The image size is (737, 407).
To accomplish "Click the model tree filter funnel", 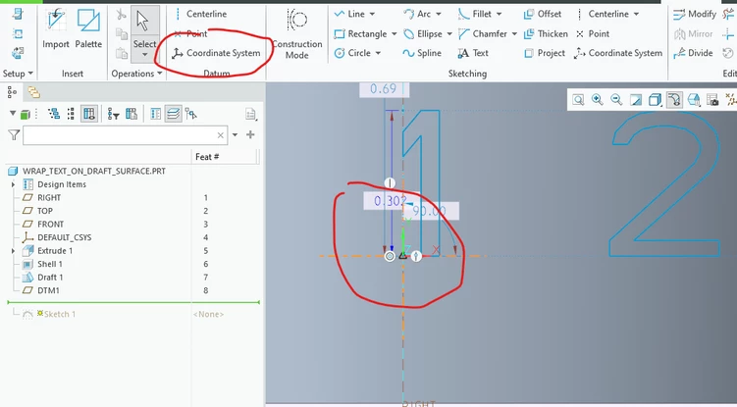I will [x=14, y=135].
